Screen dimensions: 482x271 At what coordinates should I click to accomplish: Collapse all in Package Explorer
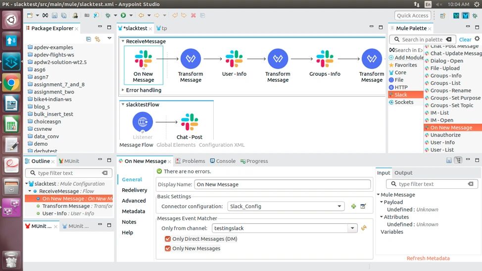(89, 39)
